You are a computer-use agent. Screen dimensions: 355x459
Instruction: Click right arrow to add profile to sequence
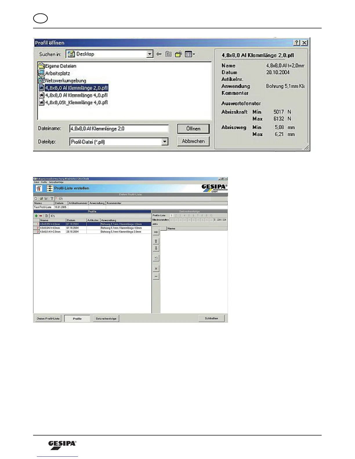(x=156, y=232)
